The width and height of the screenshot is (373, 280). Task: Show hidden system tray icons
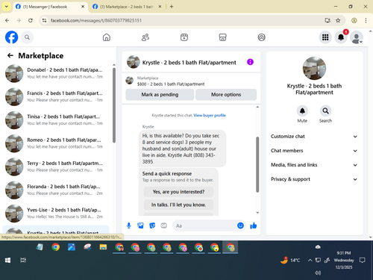(x=310, y=261)
